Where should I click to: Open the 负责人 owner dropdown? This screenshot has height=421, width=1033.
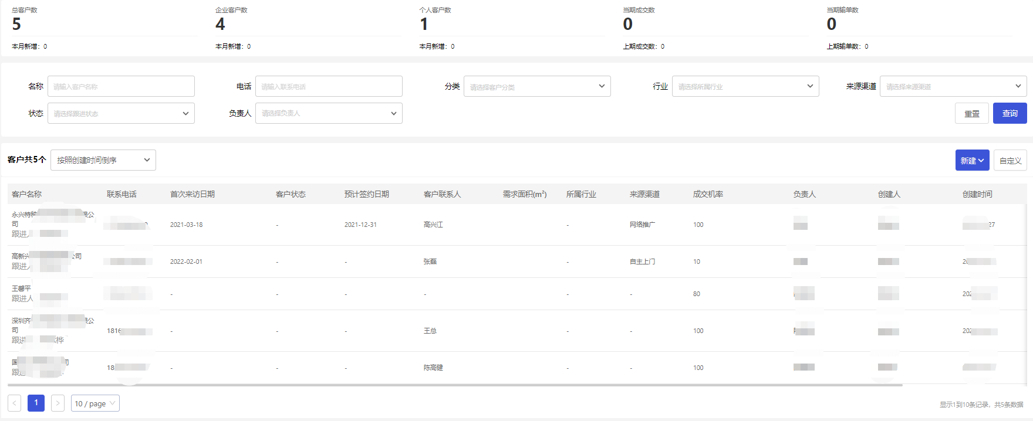click(x=329, y=113)
